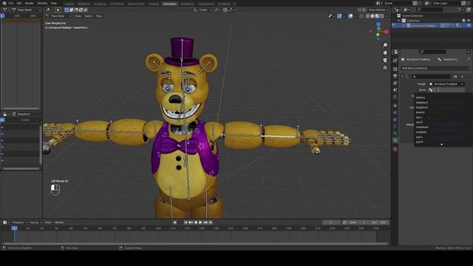Image resolution: width=473 pixels, height=266 pixels.
Task: Open the timeline Playback dropdown
Action: coord(20,222)
